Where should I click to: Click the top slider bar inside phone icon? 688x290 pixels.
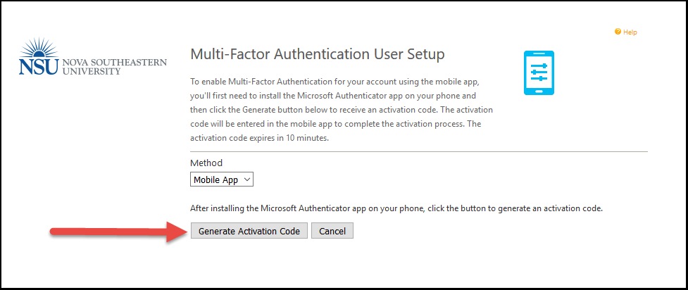click(x=539, y=65)
